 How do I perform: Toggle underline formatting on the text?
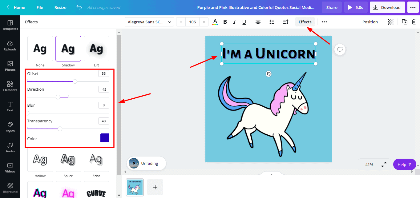(x=244, y=22)
